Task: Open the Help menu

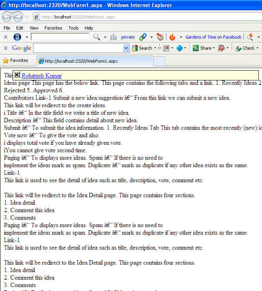Action: [x=89, y=28]
